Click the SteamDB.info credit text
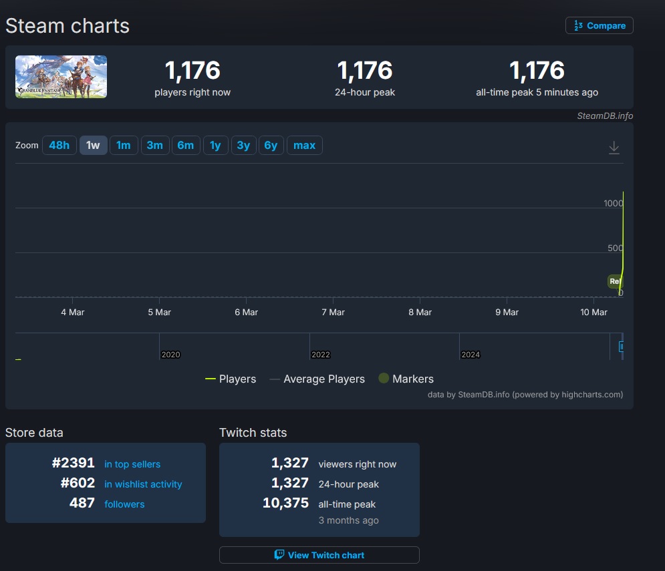665x571 pixels. [605, 116]
